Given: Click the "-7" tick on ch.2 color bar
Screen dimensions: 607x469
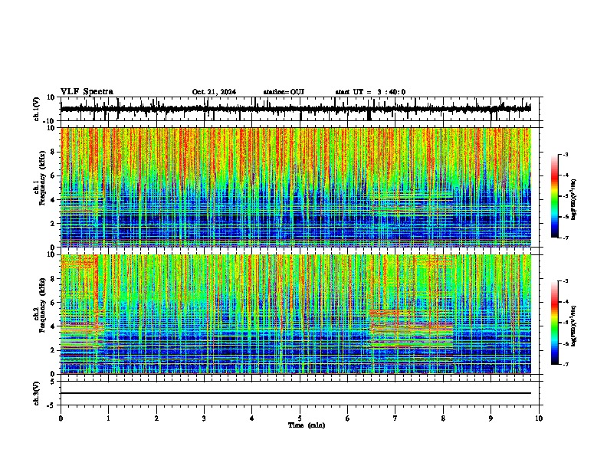Looking at the screenshot, I should click(566, 364).
